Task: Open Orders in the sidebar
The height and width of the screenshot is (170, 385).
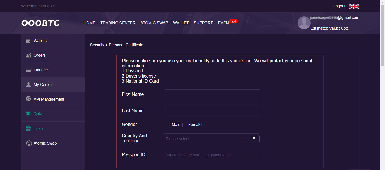Action: click(53, 56)
